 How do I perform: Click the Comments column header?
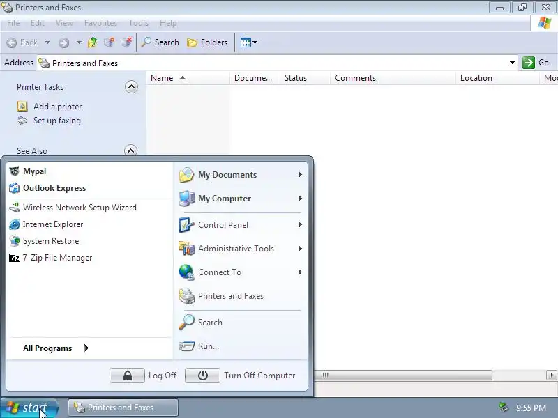click(x=393, y=78)
